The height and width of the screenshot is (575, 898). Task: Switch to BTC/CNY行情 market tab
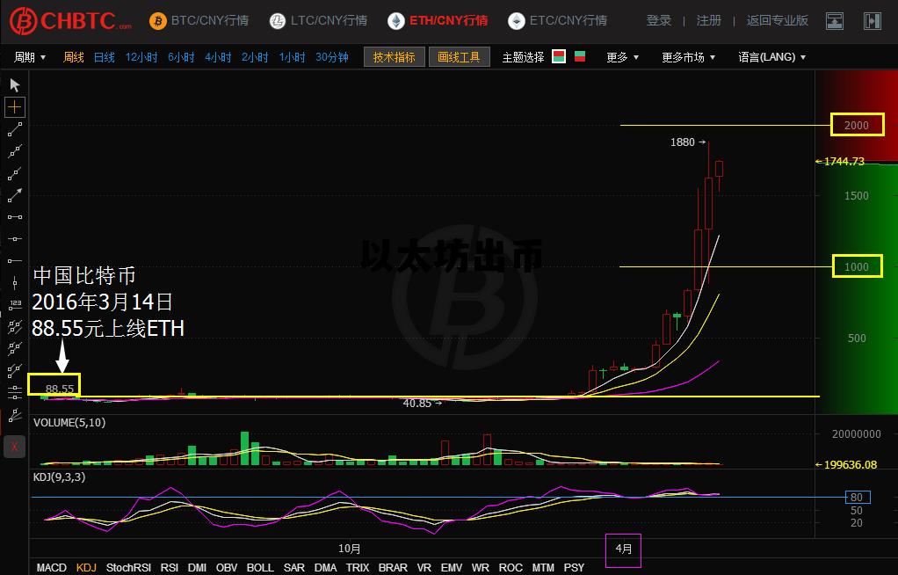point(199,20)
